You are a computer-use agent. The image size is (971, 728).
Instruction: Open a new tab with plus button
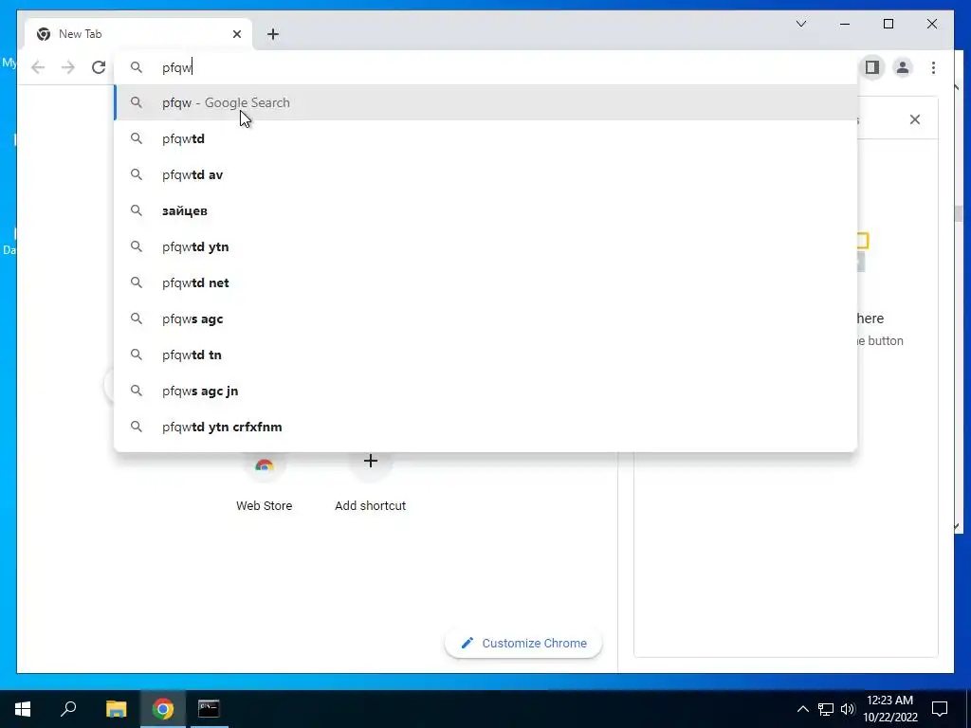[x=273, y=34]
